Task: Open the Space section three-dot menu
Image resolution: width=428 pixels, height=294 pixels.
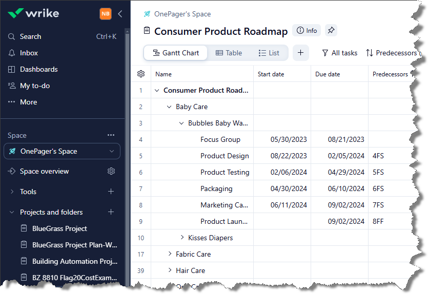Action: pyautogui.click(x=111, y=135)
